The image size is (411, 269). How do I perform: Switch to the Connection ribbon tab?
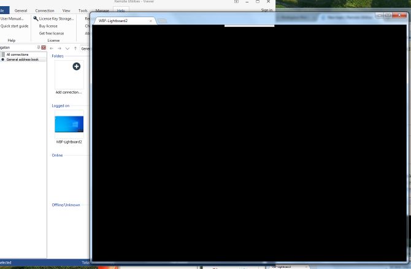tap(45, 10)
